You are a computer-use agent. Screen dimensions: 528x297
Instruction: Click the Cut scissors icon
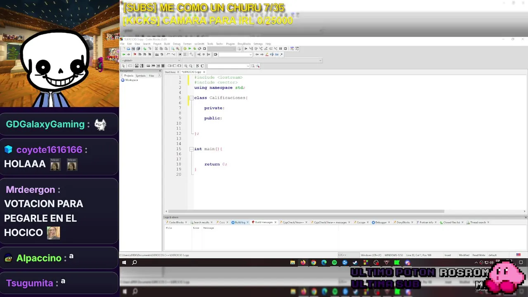(156, 49)
